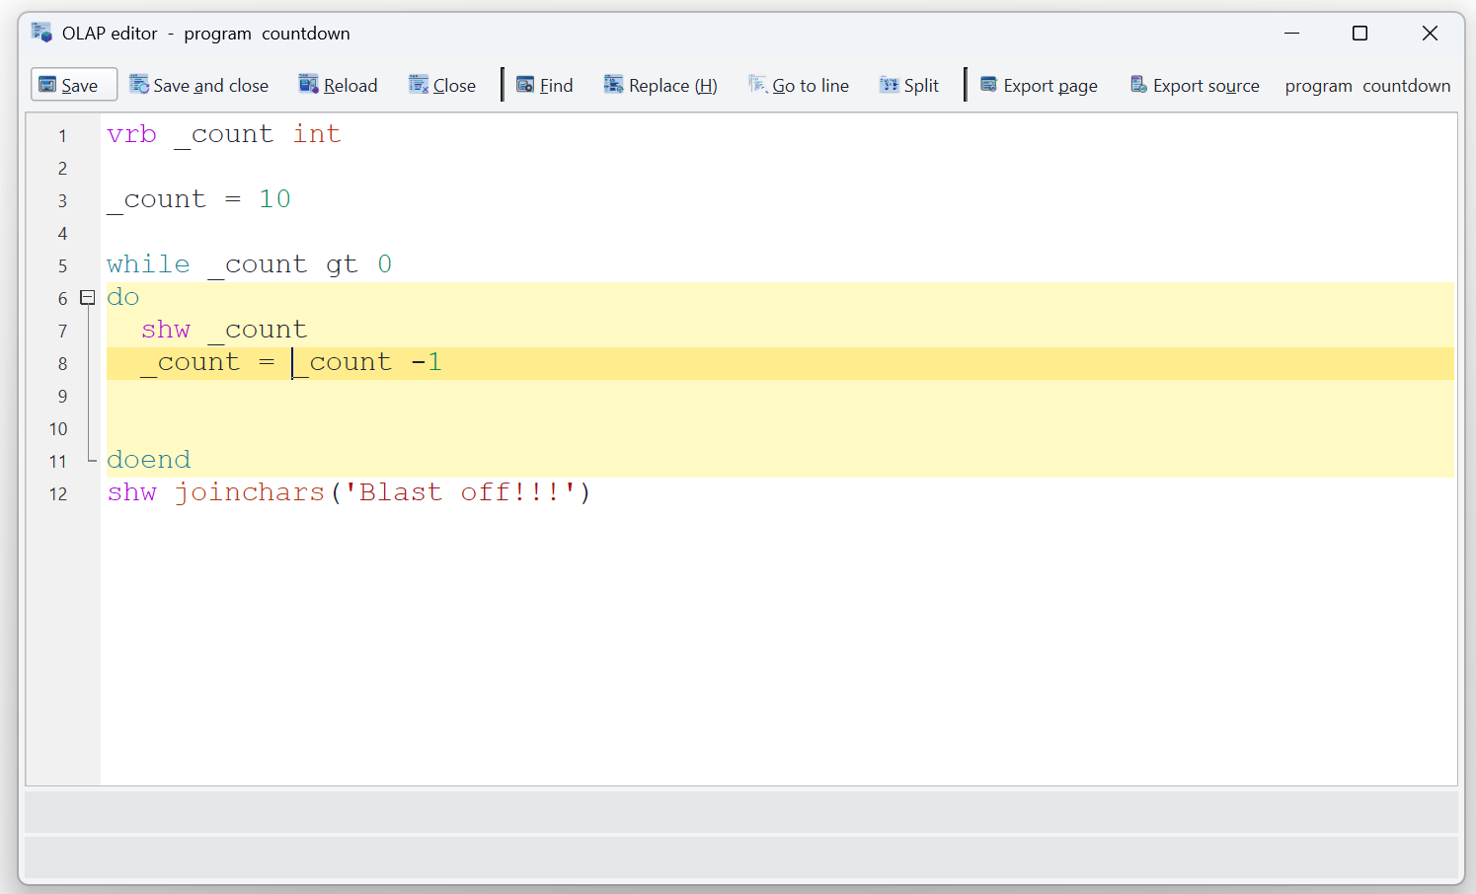Screen dimensions: 1476x894
Task: Click the Export page icon
Action: [988, 84]
